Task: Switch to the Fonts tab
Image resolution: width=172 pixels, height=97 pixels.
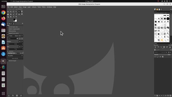Action: [159, 9]
